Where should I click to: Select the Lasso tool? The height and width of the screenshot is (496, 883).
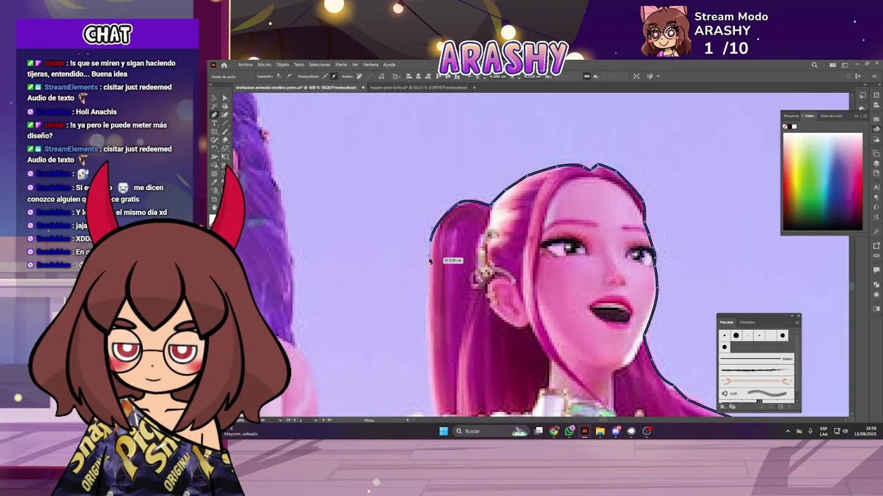[x=225, y=107]
